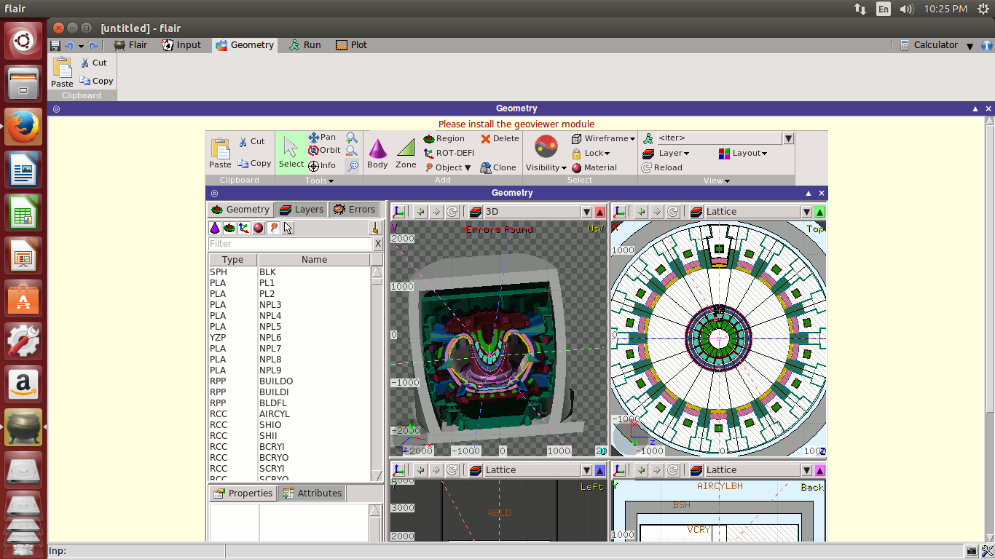Filter list by objects pin icon
995x559 pixels.
[x=273, y=228]
